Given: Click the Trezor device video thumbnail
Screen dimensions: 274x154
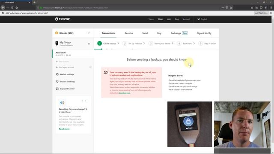Looking at the screenshot, I should (x=190, y=124).
